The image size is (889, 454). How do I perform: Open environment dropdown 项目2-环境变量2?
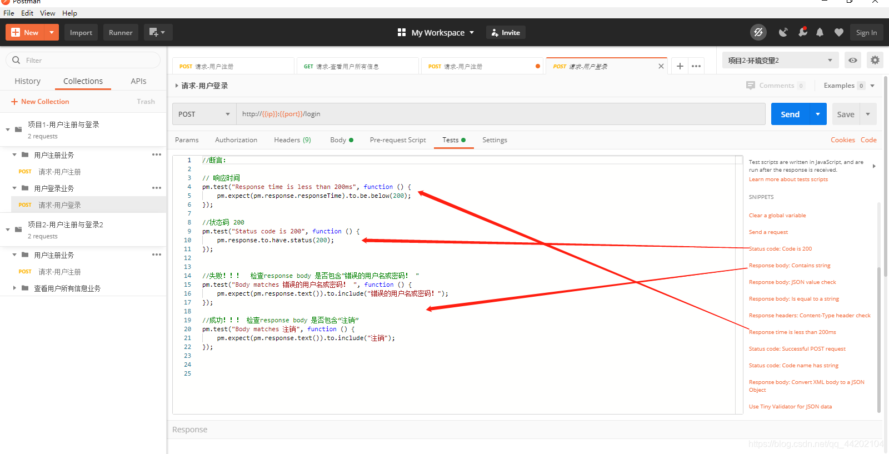(x=780, y=60)
